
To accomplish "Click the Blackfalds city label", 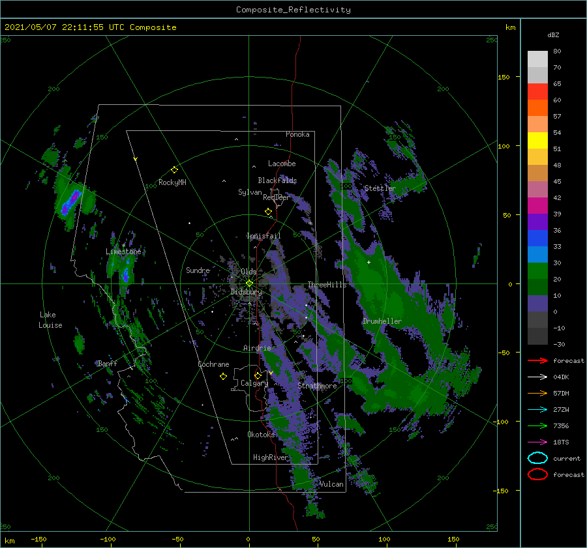I will coord(277,180).
